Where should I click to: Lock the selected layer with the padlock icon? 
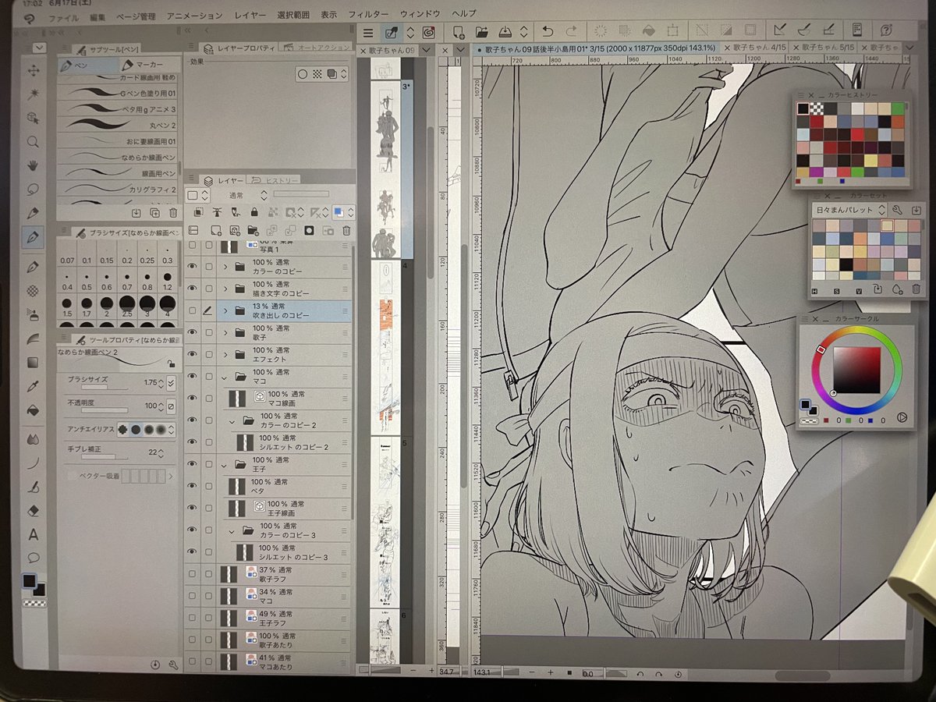pyautogui.click(x=255, y=212)
